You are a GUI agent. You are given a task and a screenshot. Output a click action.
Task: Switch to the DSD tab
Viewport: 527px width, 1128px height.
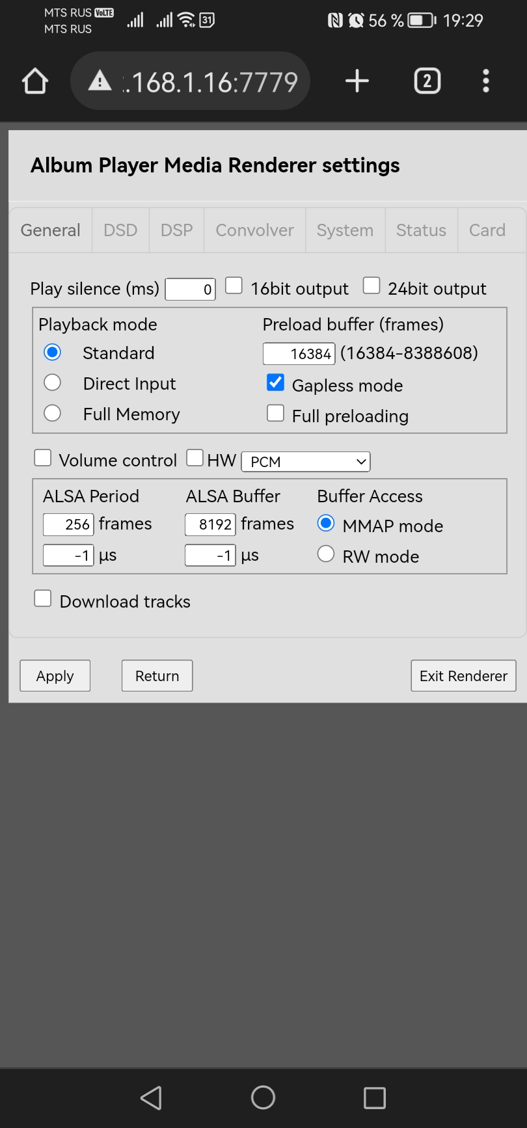point(120,230)
